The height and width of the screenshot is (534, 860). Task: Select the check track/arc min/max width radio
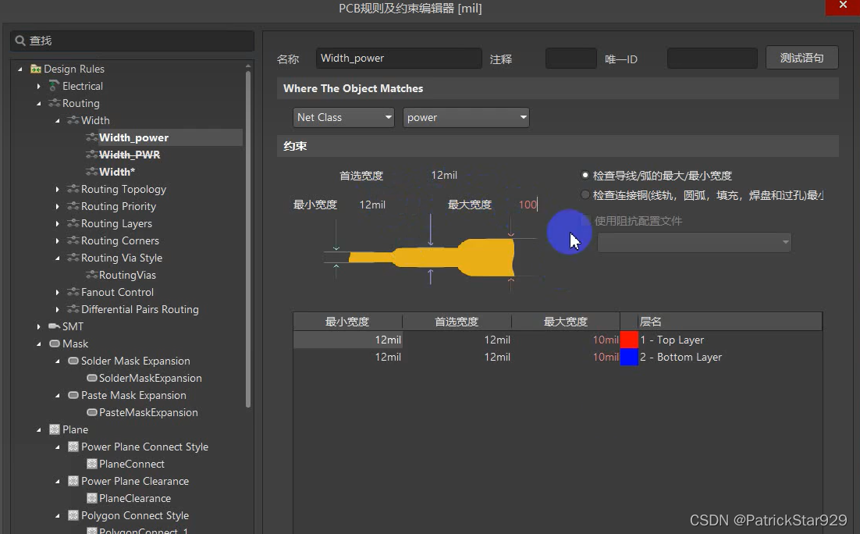click(585, 176)
